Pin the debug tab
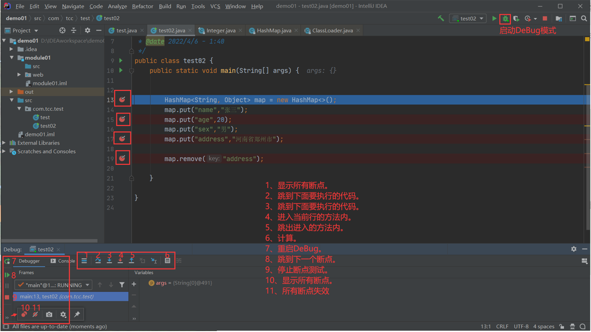591x332 pixels. [77, 314]
